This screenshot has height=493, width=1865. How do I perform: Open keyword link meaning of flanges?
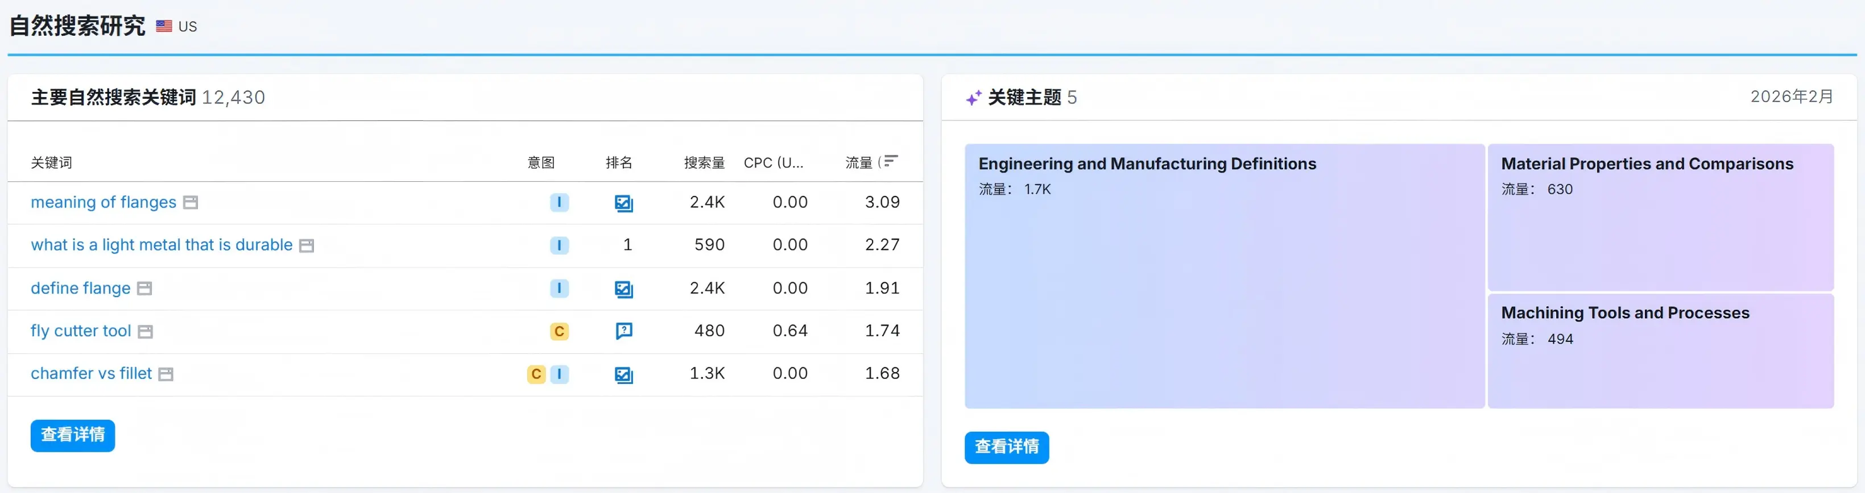[104, 202]
